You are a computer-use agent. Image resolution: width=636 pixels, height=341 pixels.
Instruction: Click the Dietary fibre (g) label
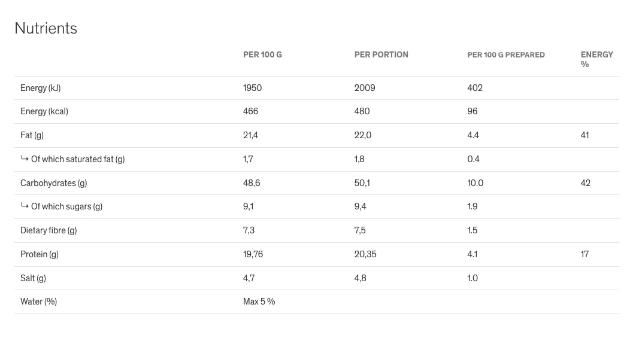[49, 230]
